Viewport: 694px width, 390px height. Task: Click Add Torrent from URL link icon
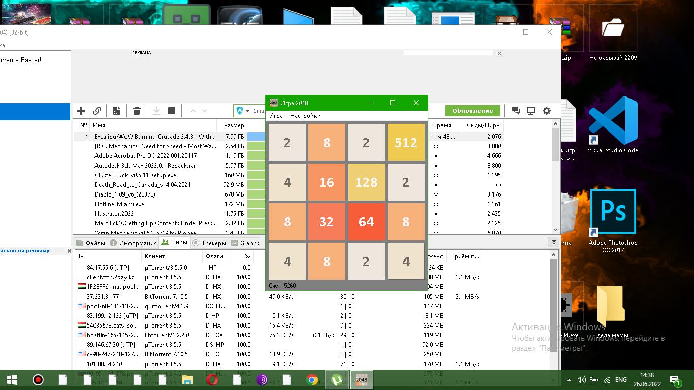97,111
